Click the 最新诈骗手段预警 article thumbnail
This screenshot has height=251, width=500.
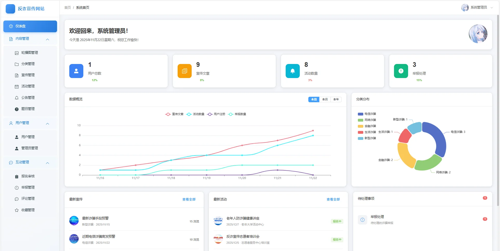pyautogui.click(x=74, y=221)
